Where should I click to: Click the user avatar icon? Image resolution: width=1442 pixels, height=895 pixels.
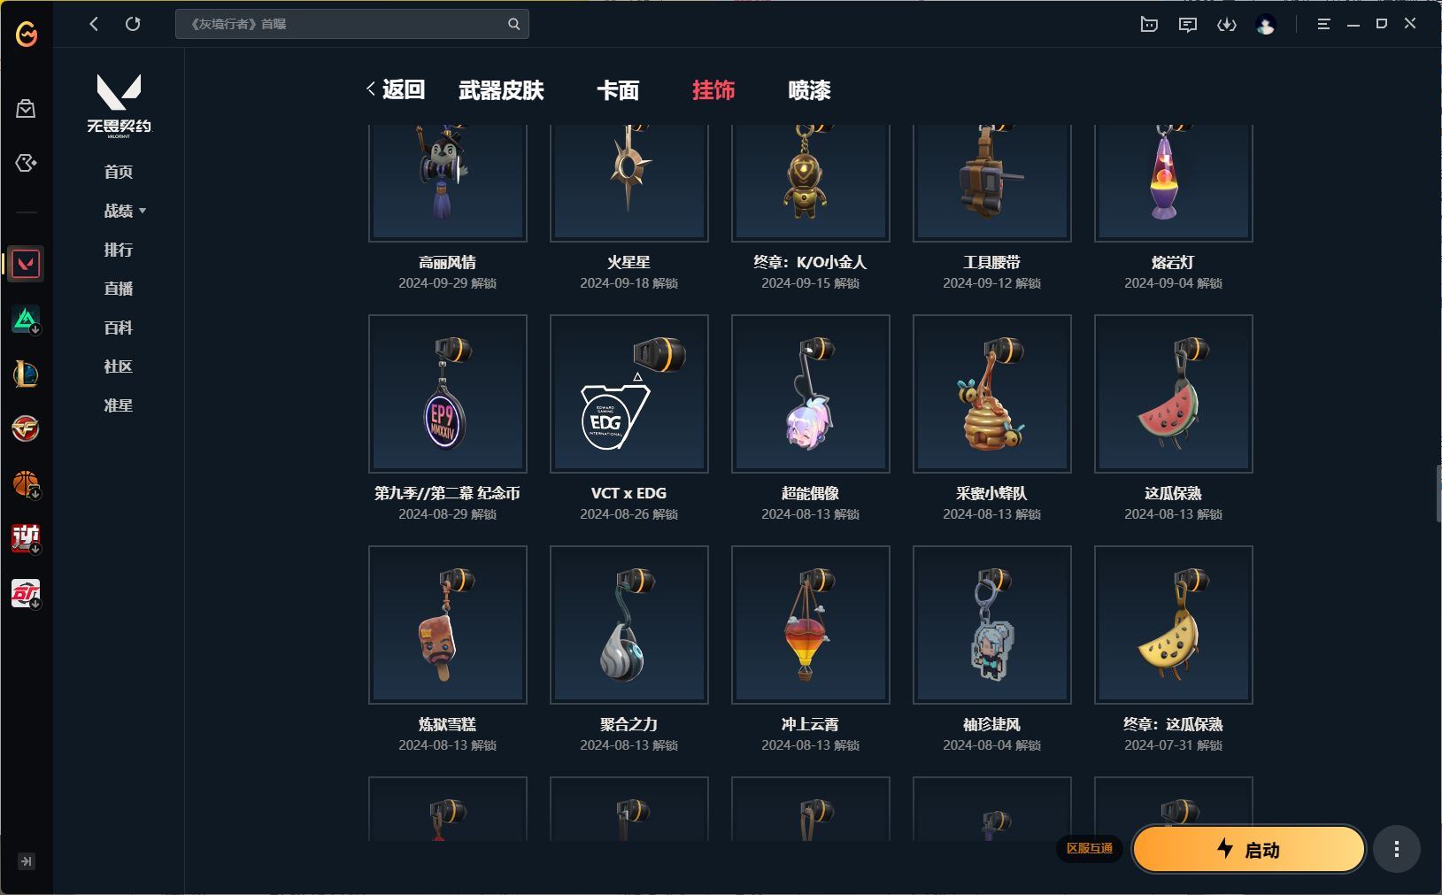tap(1266, 25)
